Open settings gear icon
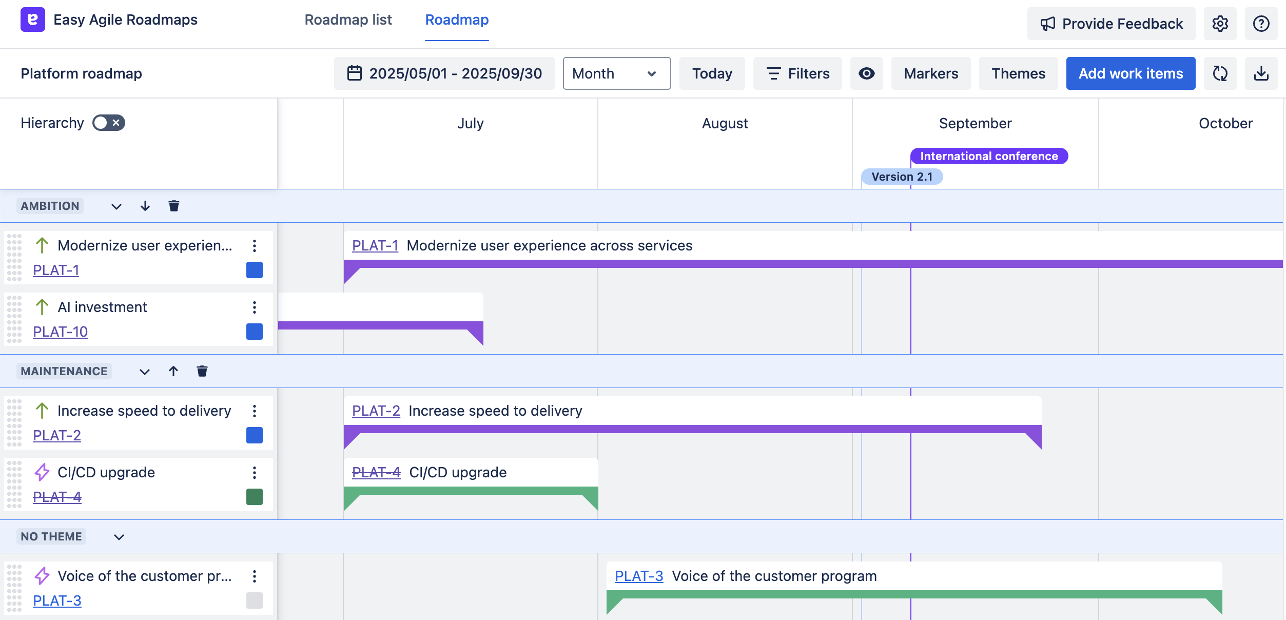The height and width of the screenshot is (620, 1286). click(x=1220, y=24)
